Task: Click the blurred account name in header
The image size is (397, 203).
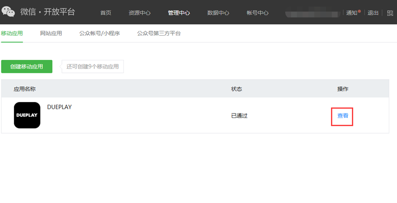Action: click(313, 13)
